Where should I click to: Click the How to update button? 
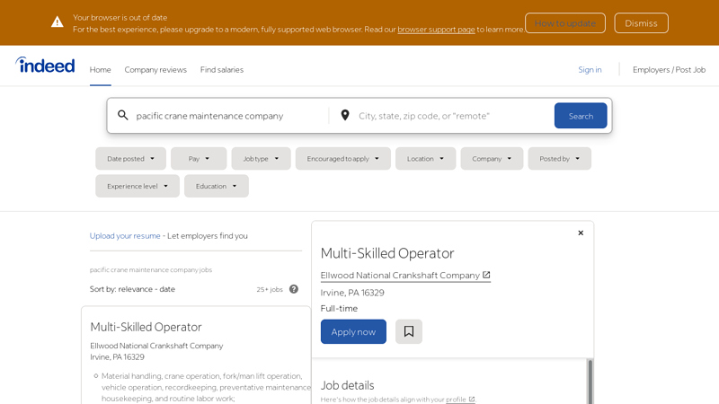pos(565,23)
